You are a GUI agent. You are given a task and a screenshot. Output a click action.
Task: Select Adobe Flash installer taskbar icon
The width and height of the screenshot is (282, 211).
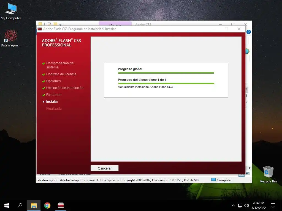[x=61, y=206]
